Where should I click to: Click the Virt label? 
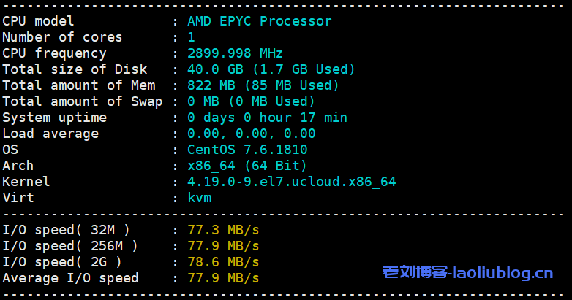pos(18,198)
